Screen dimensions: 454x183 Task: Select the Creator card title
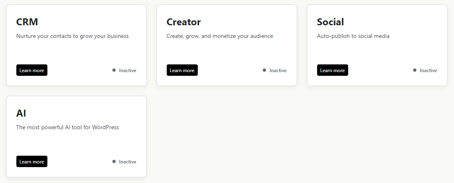[x=183, y=22]
